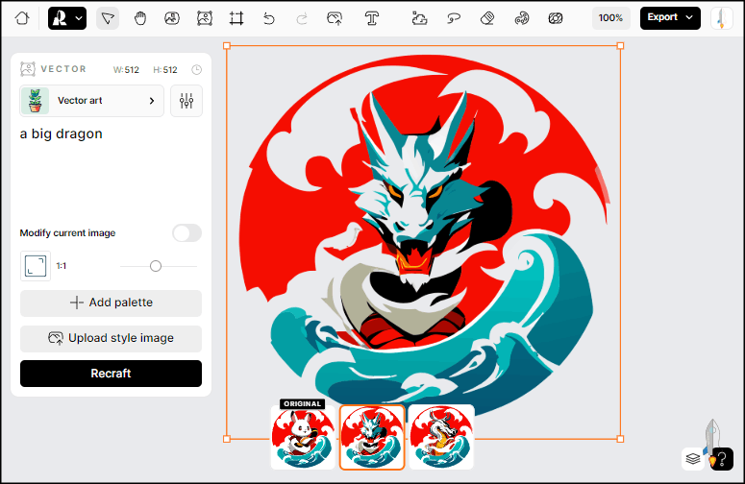Select the text tool
Screen dimensions: 745x484
point(371,17)
